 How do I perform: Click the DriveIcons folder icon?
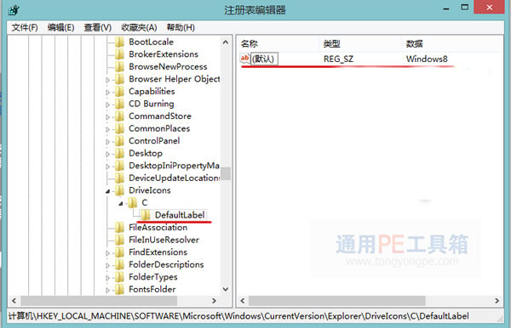119,190
